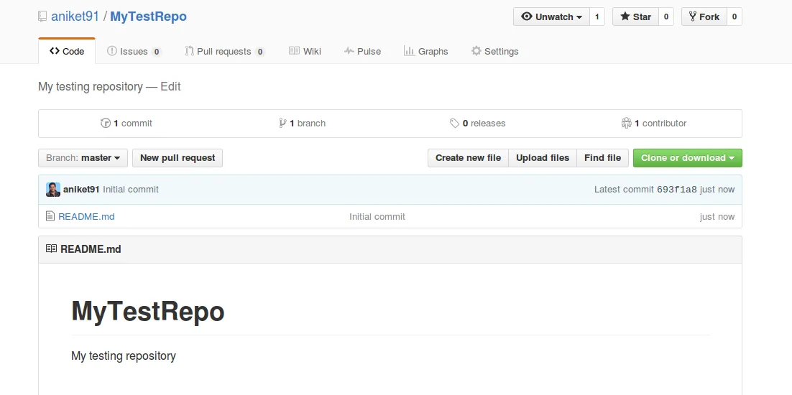The width and height of the screenshot is (792, 395).
Task: Click the Issues count badge 0
Action: point(157,52)
